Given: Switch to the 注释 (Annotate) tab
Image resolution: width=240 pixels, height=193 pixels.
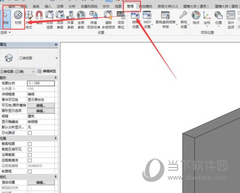Looking at the screenshot, I should tap(60, 6).
